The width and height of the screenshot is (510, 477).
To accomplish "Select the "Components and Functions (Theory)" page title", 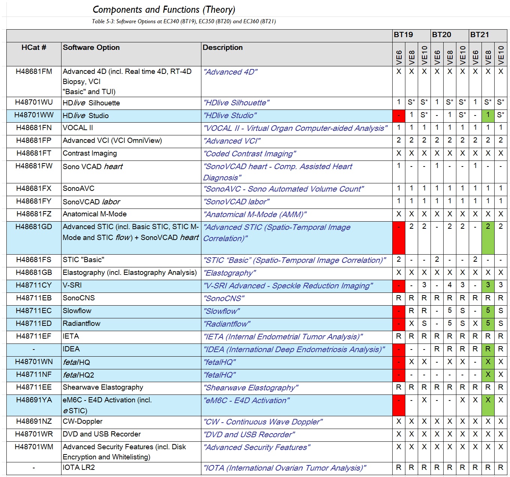I will (164, 9).
